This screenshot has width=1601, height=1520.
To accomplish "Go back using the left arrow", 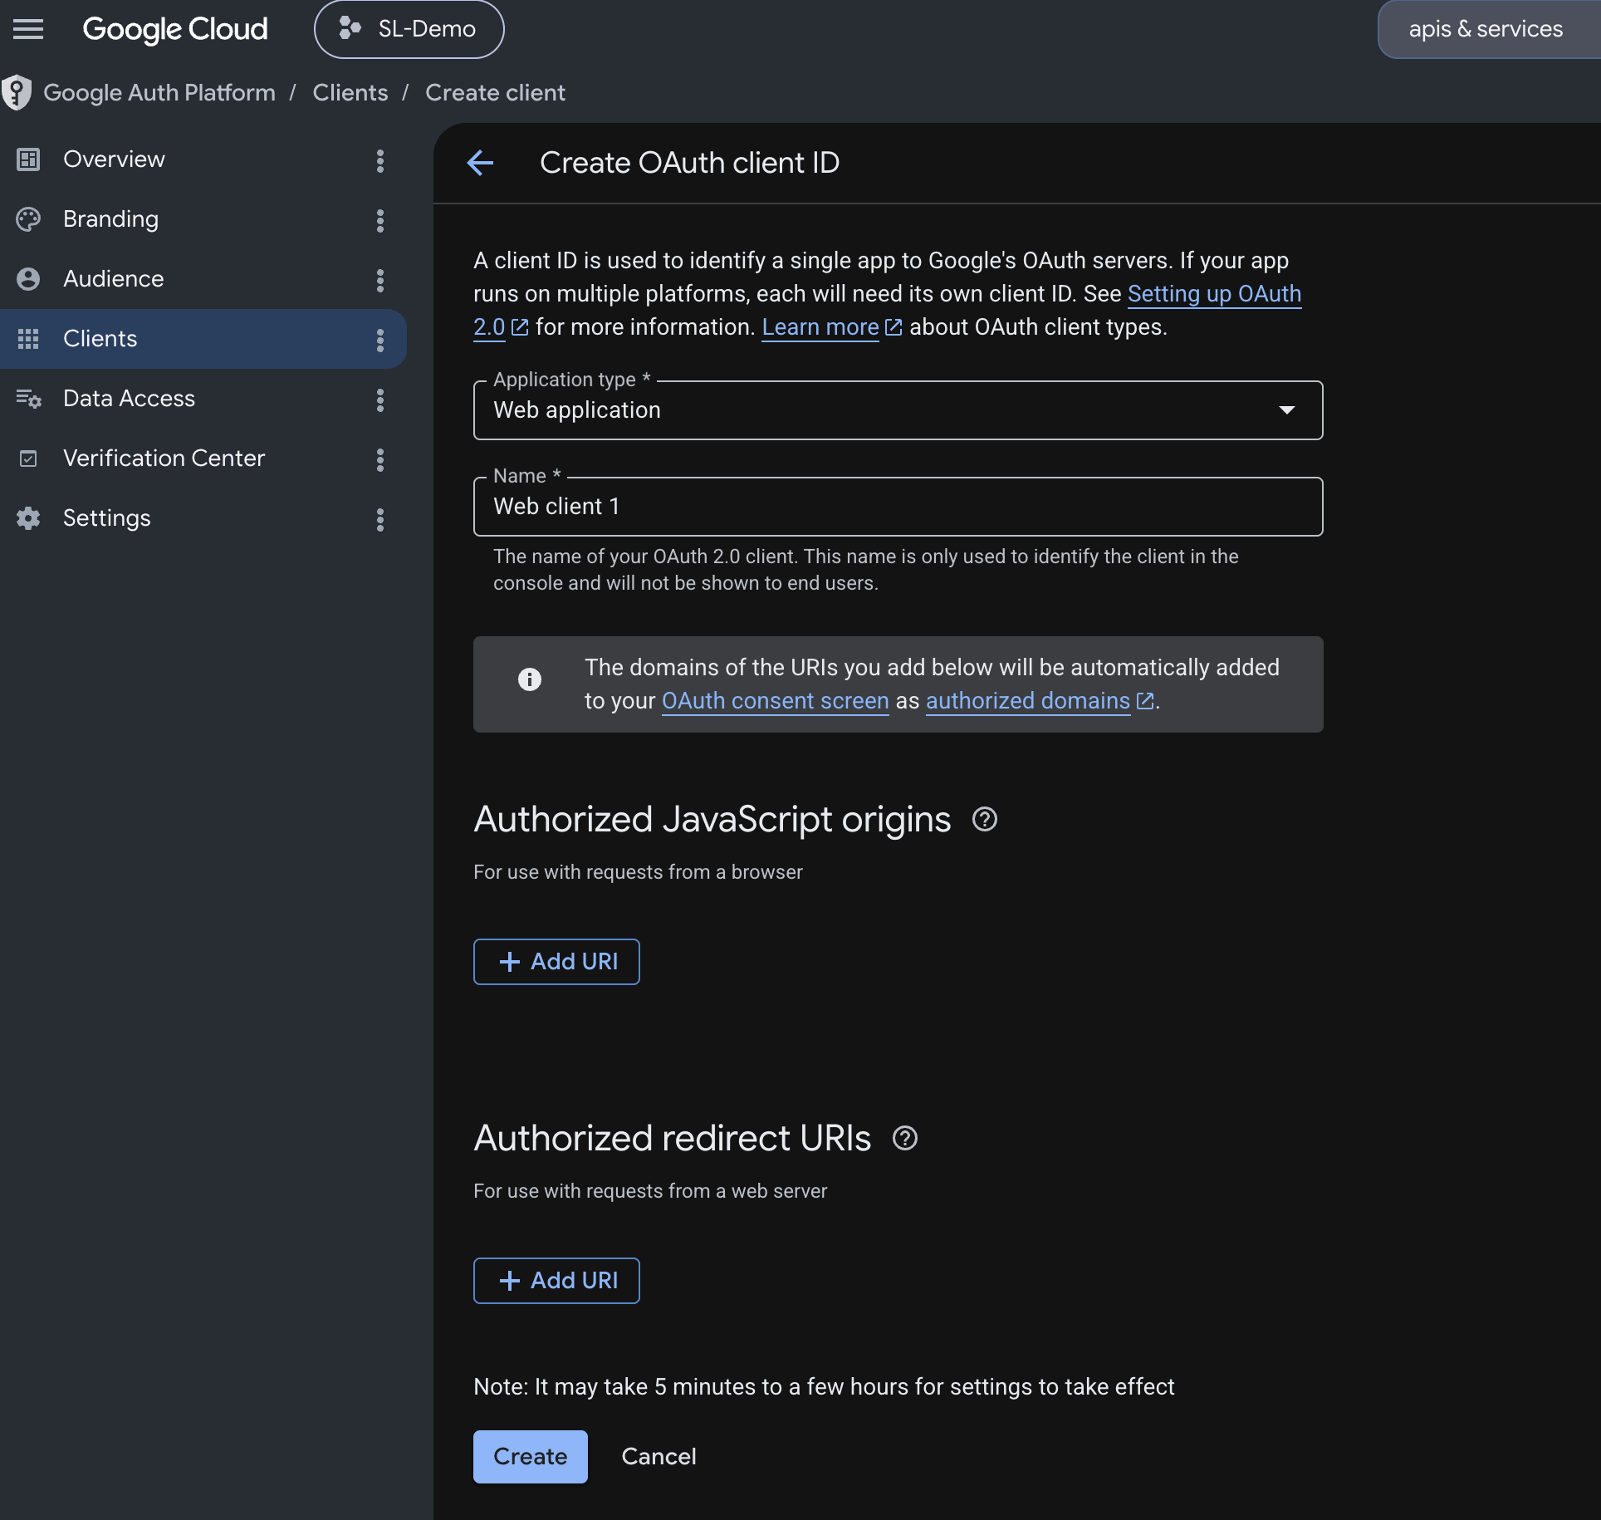I will (481, 163).
